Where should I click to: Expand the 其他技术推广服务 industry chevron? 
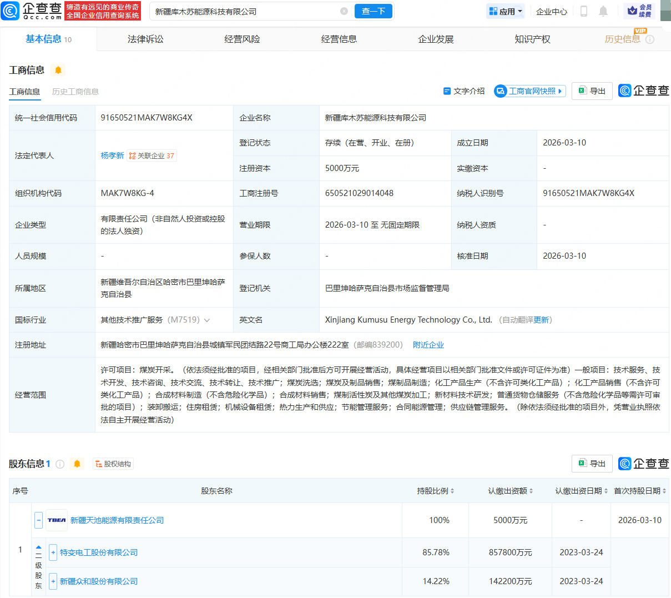point(207,320)
